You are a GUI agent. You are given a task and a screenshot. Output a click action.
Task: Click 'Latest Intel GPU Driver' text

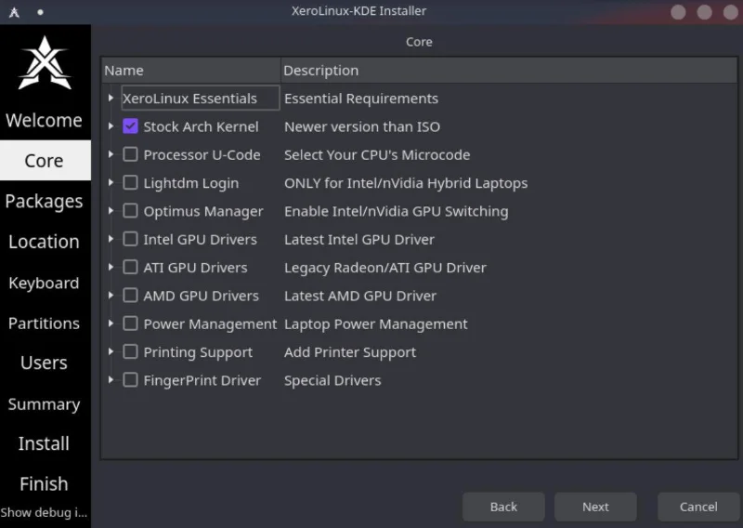click(359, 239)
